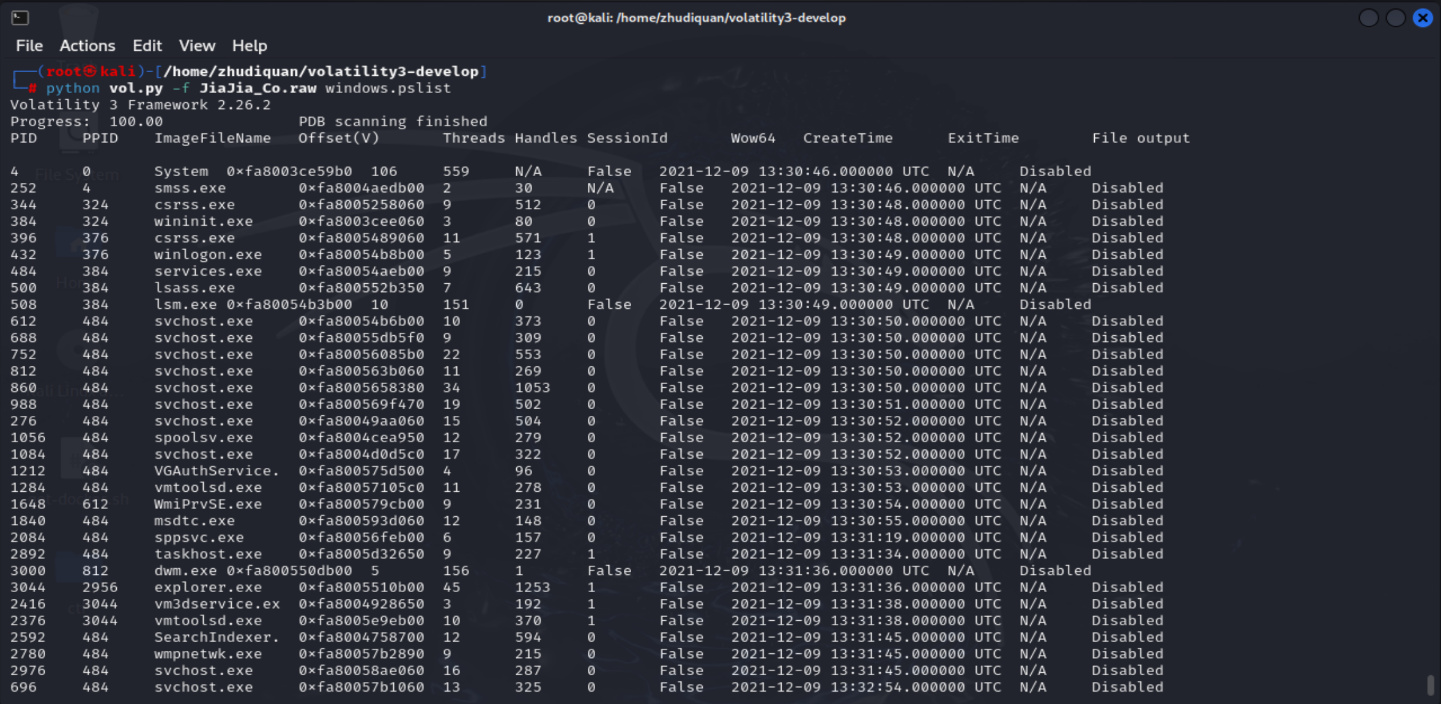This screenshot has height=704, width=1441.
Task: Click 'spoolsv.exe' process name
Action: [x=203, y=437]
